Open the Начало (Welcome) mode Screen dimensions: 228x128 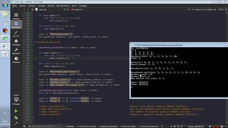click(16, 16)
